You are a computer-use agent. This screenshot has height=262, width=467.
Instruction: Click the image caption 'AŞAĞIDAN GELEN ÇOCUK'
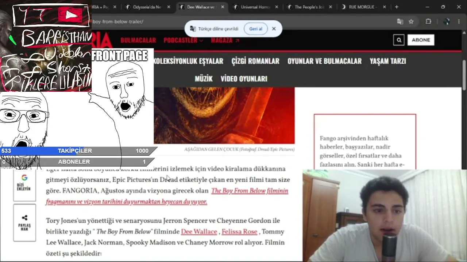239,149
